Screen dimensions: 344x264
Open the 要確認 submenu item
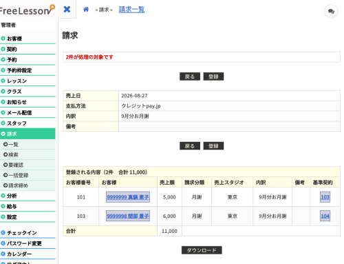coord(28,165)
